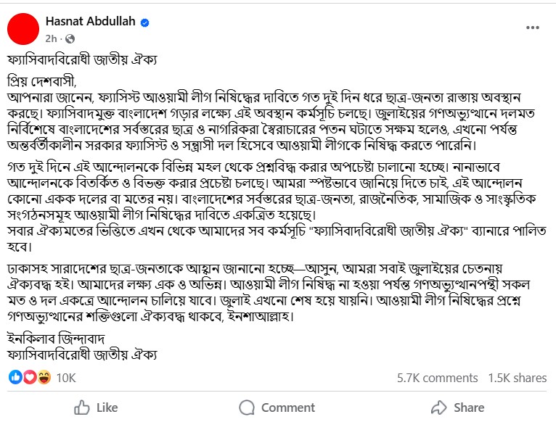556x422 pixels.
Task: Open the "2h" post timestamp
Action: pos(50,38)
